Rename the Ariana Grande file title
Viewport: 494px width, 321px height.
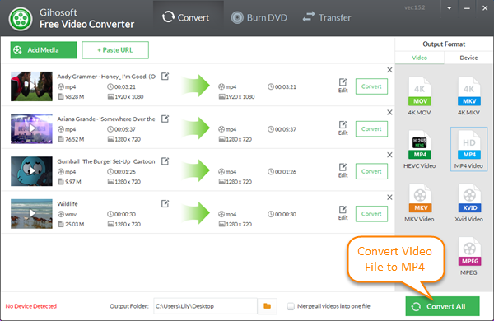165,119
